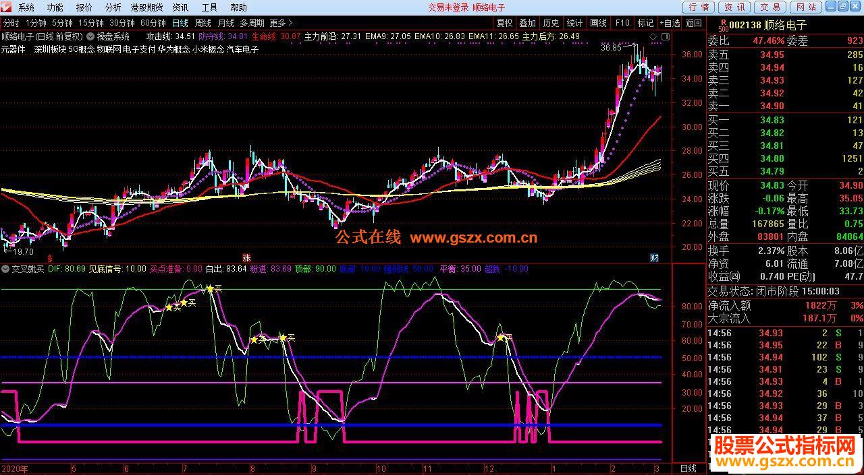Click the 小米概念 sector link
The image size is (864, 475).
[208, 49]
